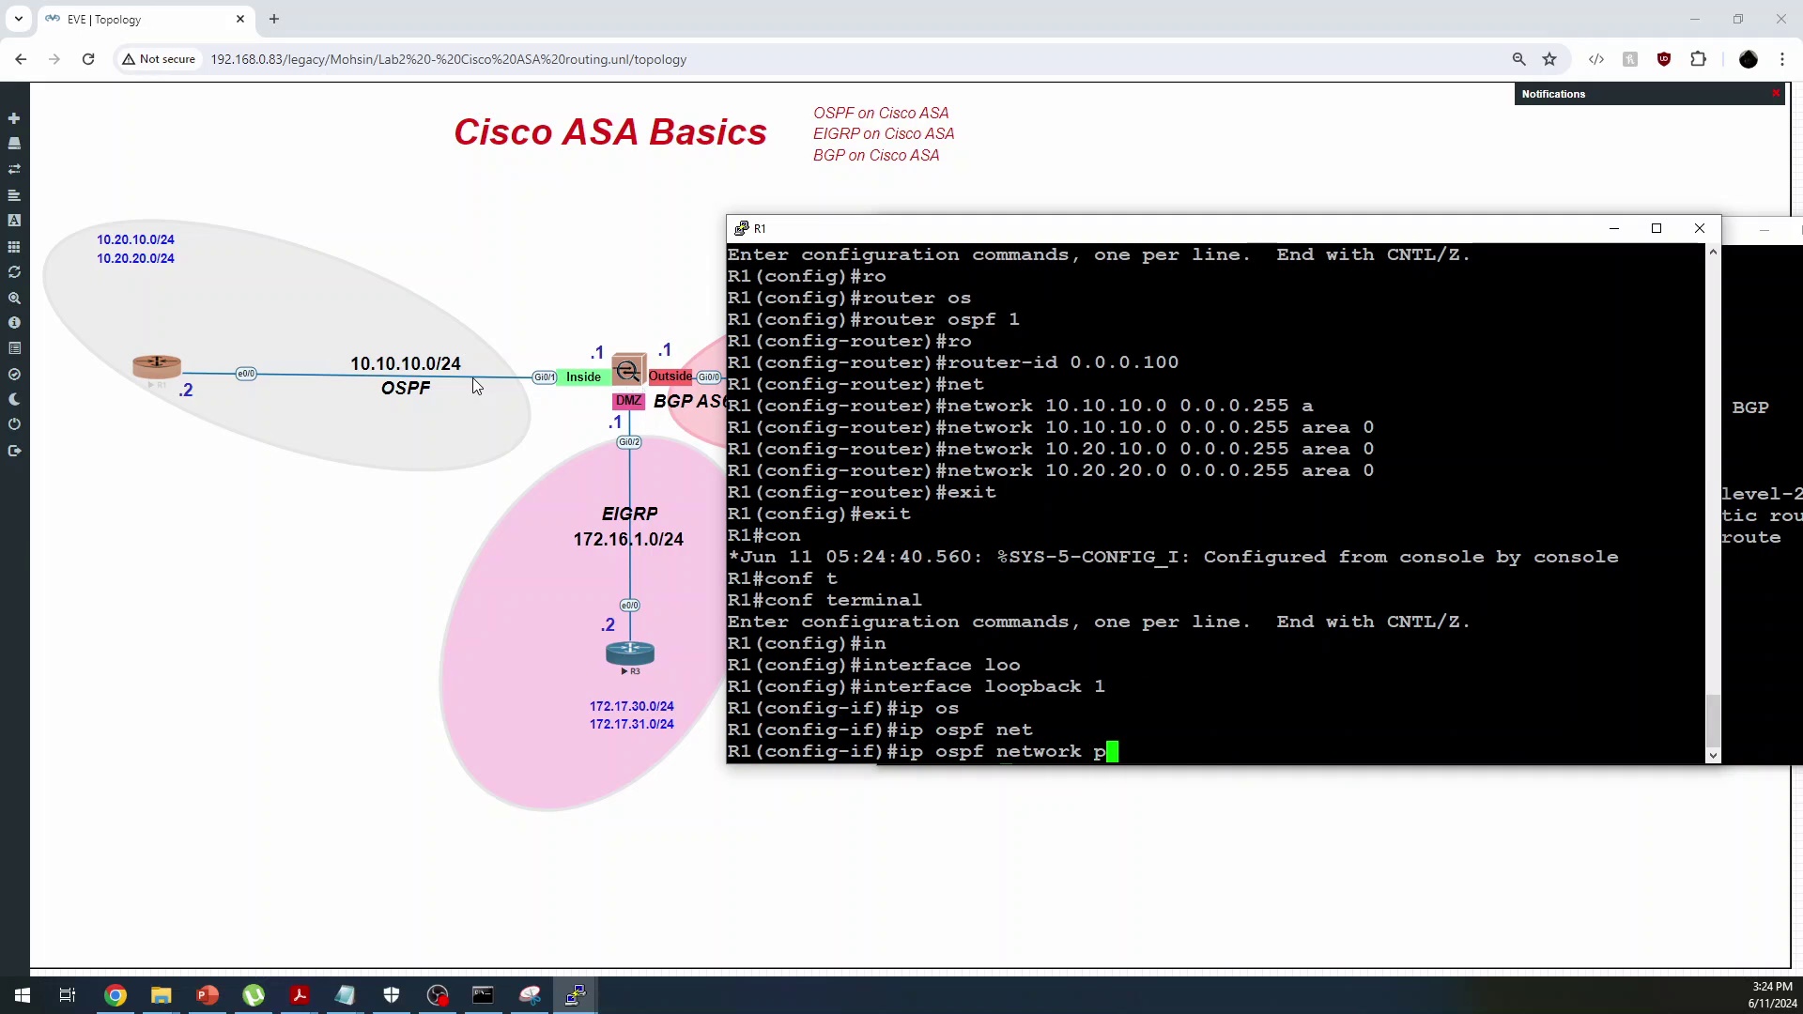
Task: Click Logout icon in EVE sidebar
Action: pyautogui.click(x=14, y=451)
